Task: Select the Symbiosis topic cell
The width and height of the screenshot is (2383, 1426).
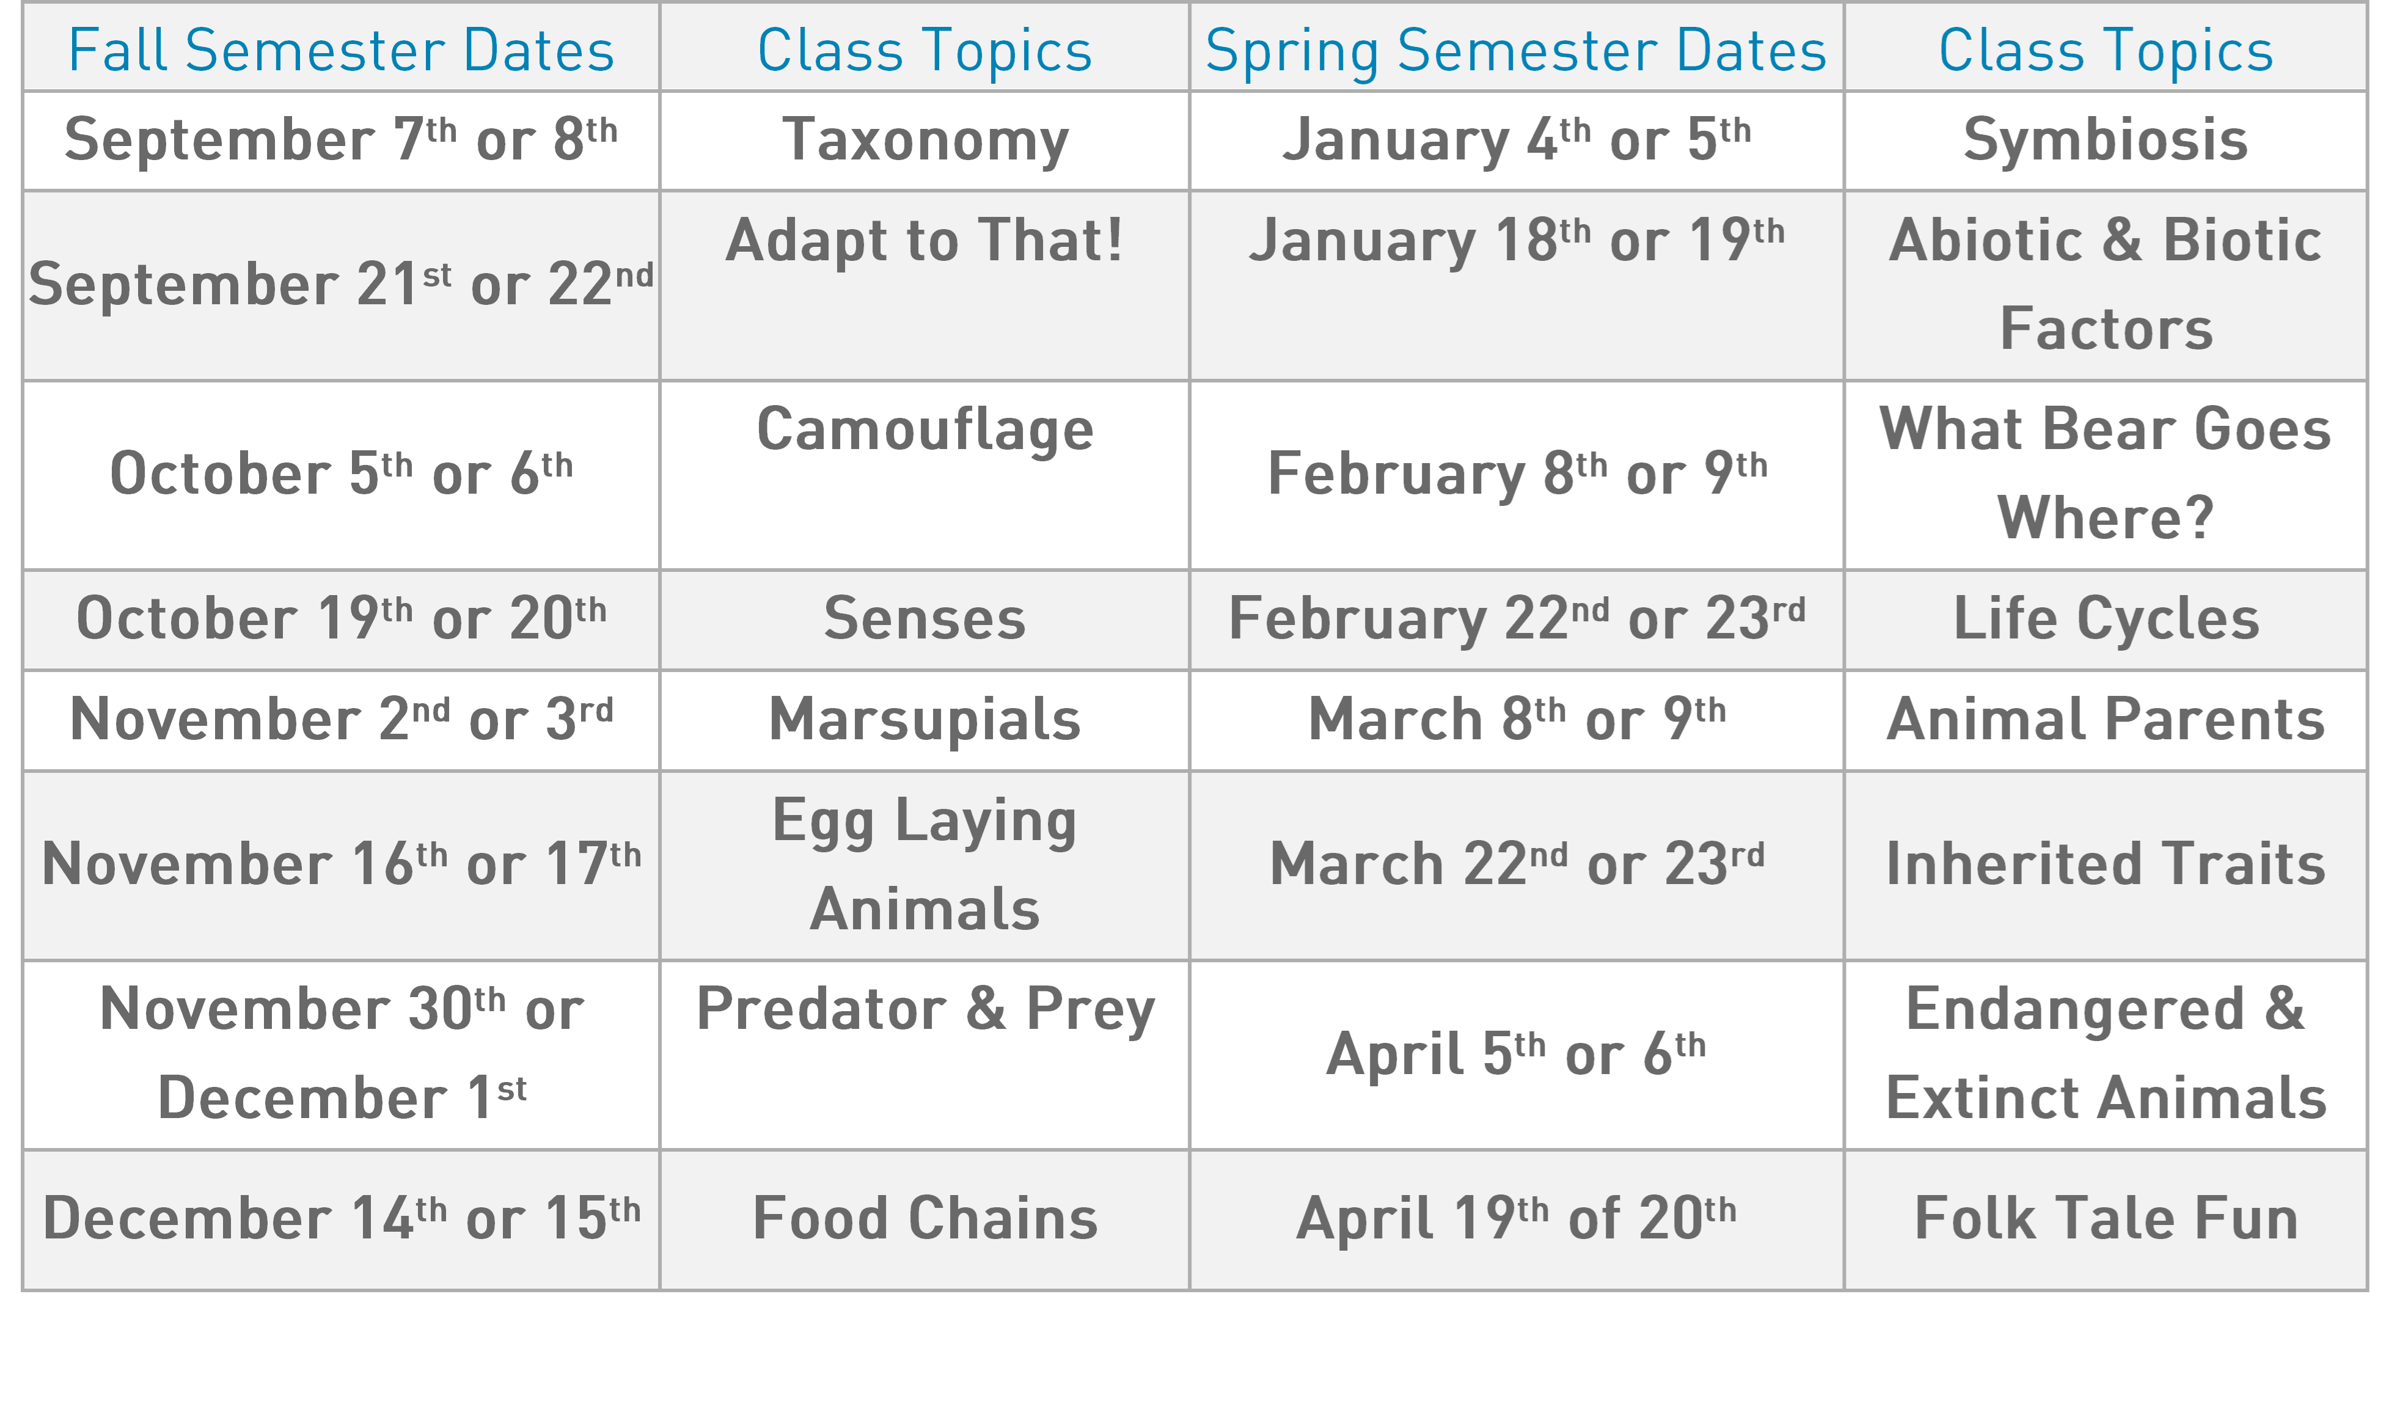Action: point(2106,141)
